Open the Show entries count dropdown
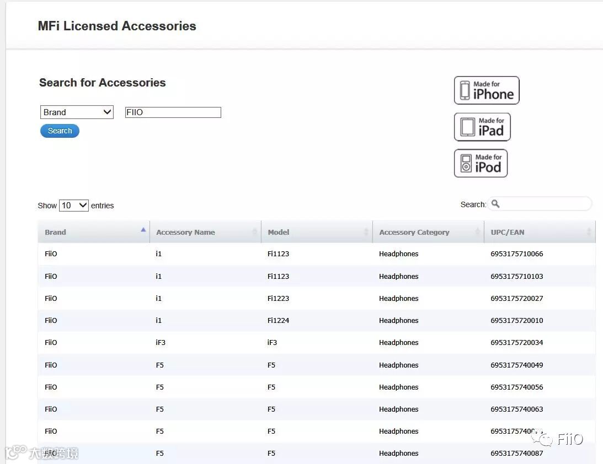 click(x=74, y=206)
